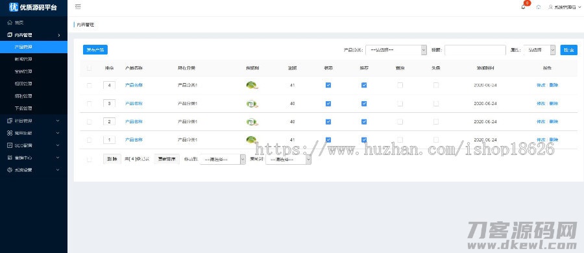Click the 常用功能 grid icon in sidebar
This screenshot has height=253, width=584.
tap(10, 133)
